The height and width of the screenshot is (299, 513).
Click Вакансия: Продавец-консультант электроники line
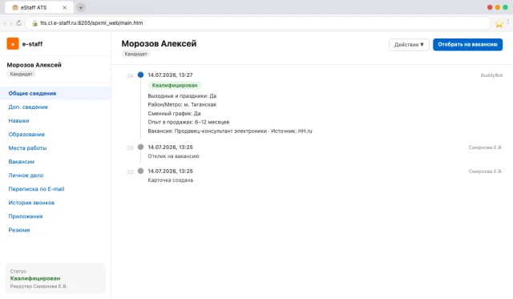[230, 131]
